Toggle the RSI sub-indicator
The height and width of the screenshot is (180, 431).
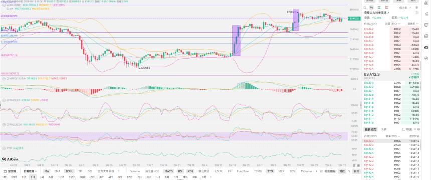point(180,171)
